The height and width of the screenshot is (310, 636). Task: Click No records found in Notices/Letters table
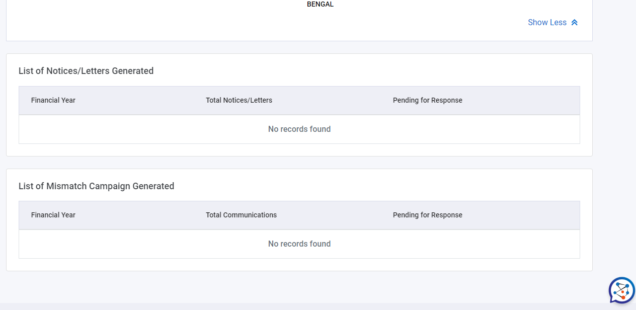pos(299,129)
